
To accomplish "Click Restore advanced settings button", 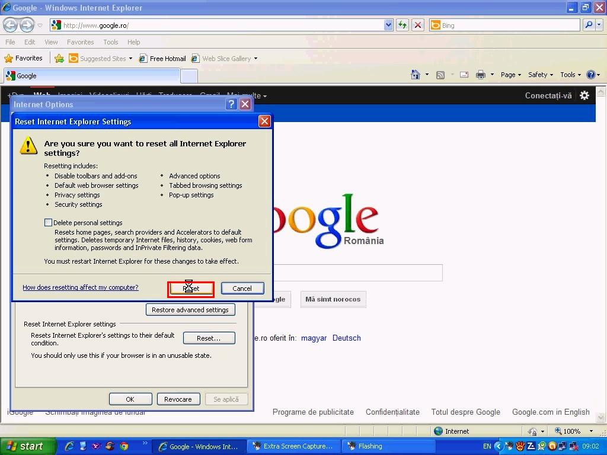I will (x=190, y=310).
